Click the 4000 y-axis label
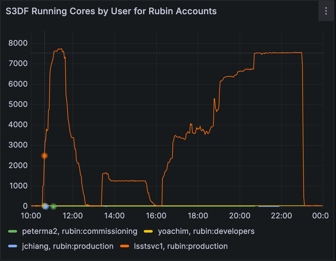Image resolution: width=336 pixels, height=261 pixels. point(18,125)
